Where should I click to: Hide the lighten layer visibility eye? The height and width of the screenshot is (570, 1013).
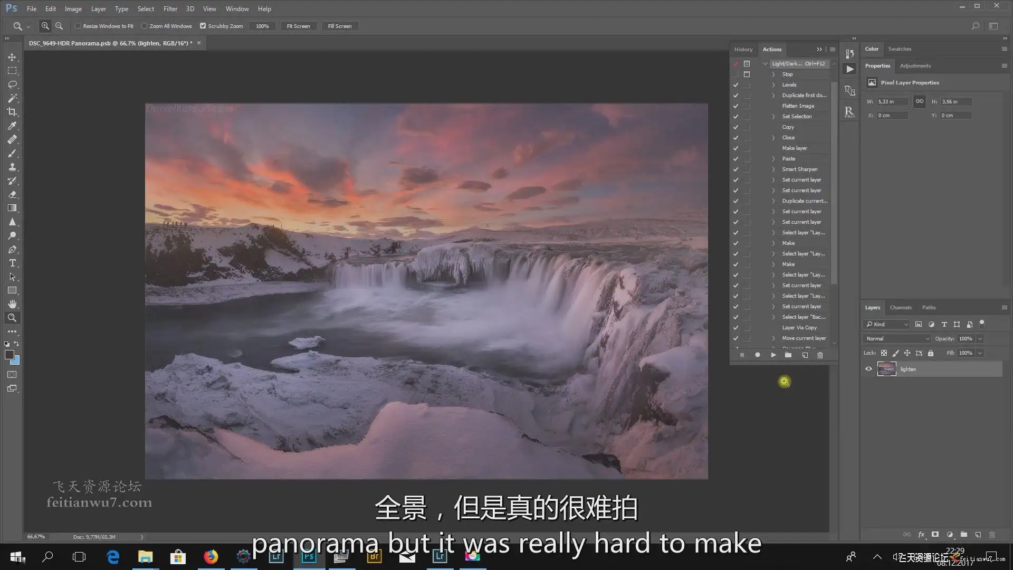point(868,369)
